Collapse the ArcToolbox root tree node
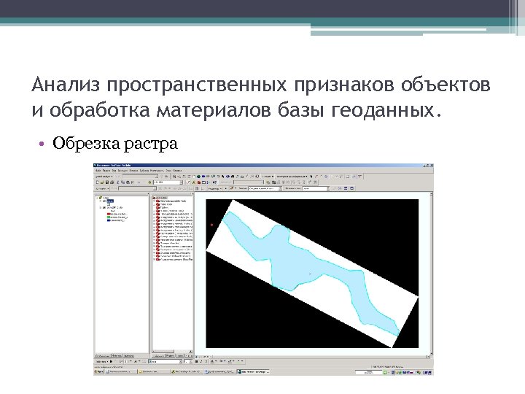This screenshot has height=394, width=525. [x=153, y=198]
